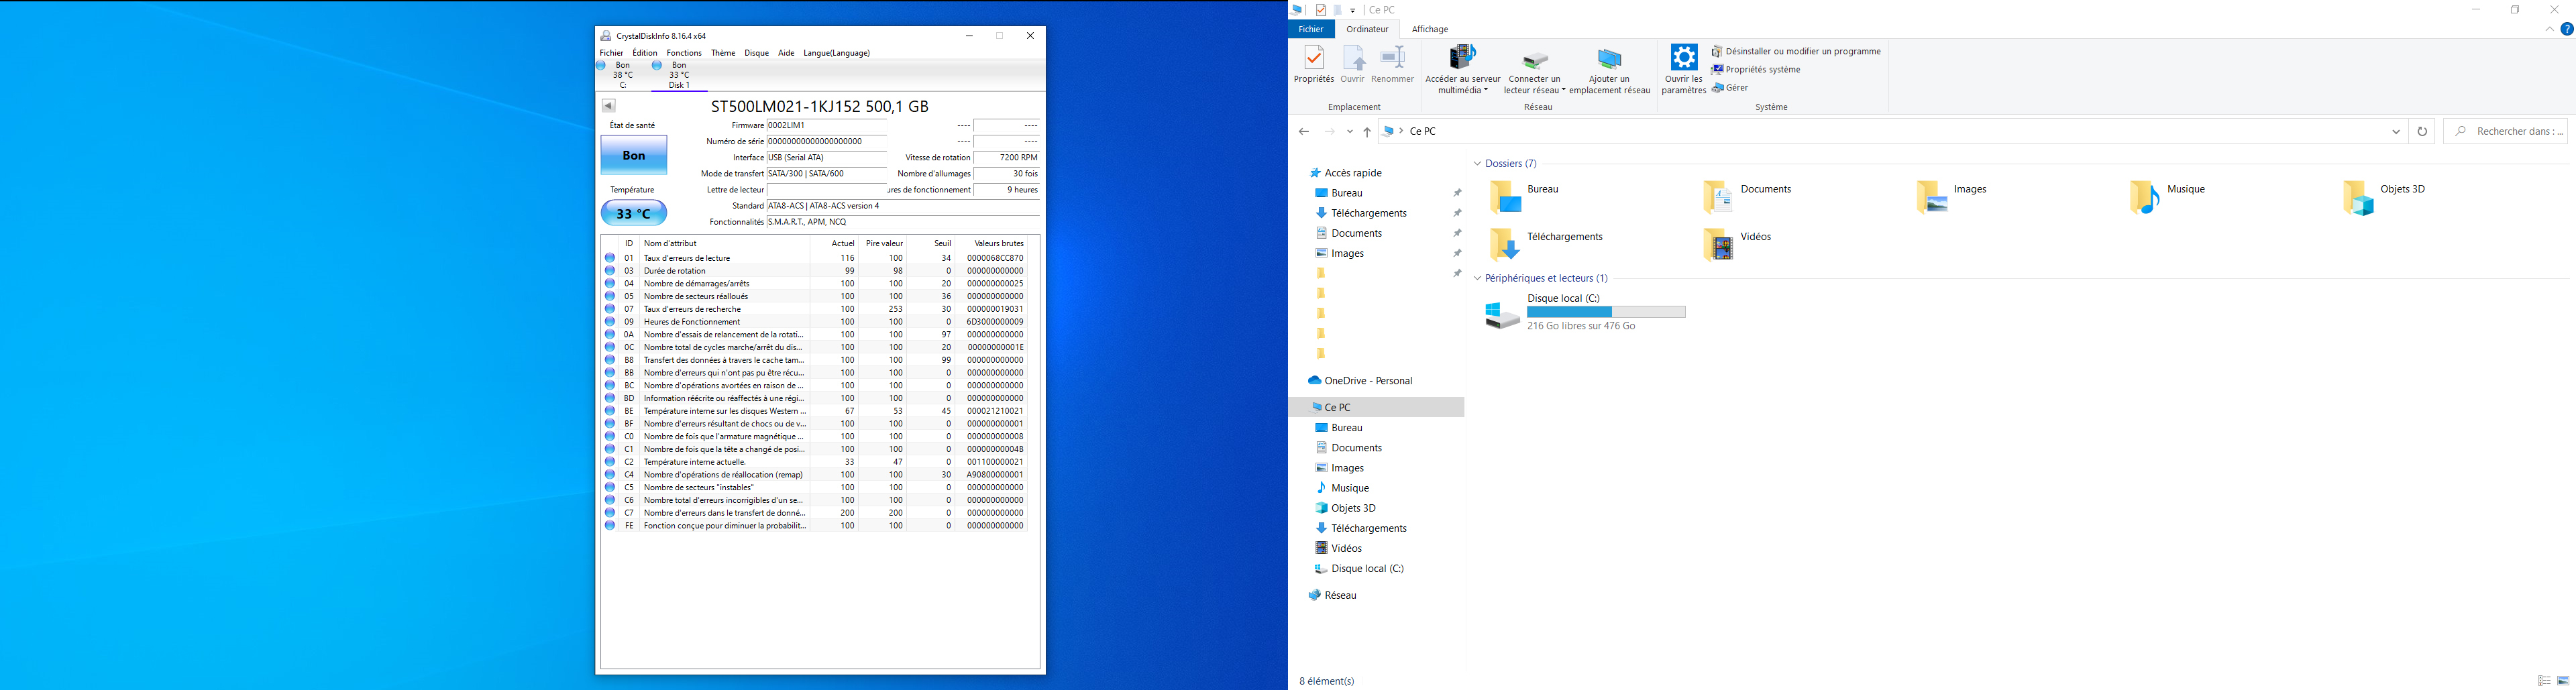Click the Vitesse de rotation 7200 RPM field
2576x690 pixels.
coord(1007,158)
